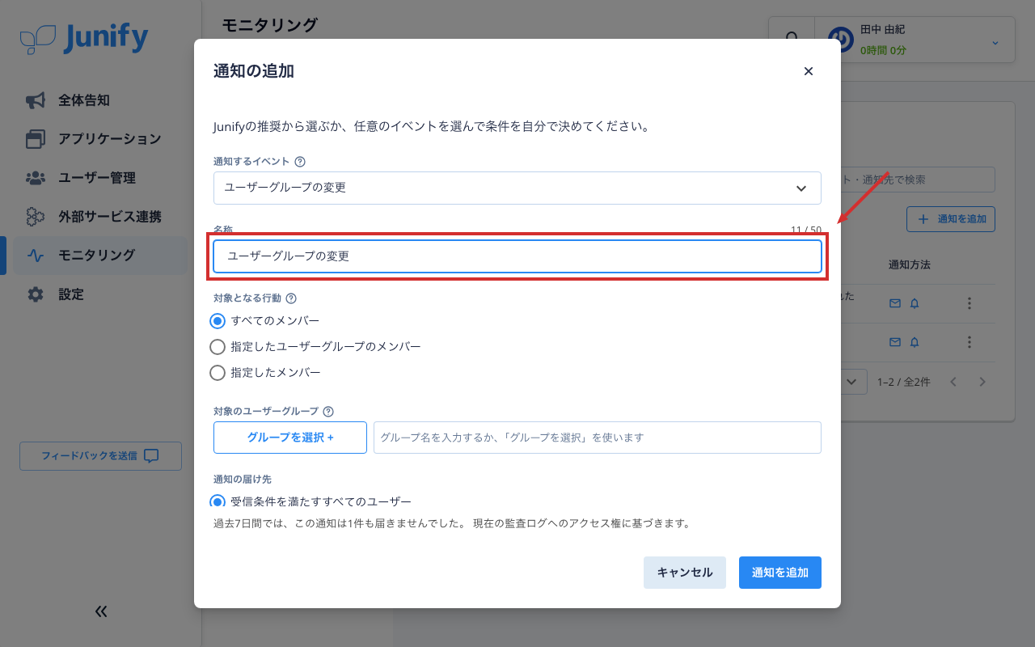Click the グループを選択 + button
This screenshot has width=1035, height=647.
point(290,438)
